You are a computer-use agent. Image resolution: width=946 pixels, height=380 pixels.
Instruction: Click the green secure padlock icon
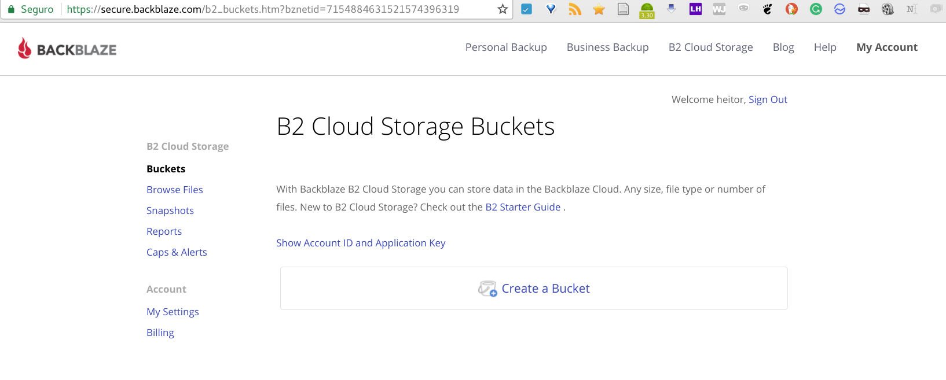pos(11,9)
